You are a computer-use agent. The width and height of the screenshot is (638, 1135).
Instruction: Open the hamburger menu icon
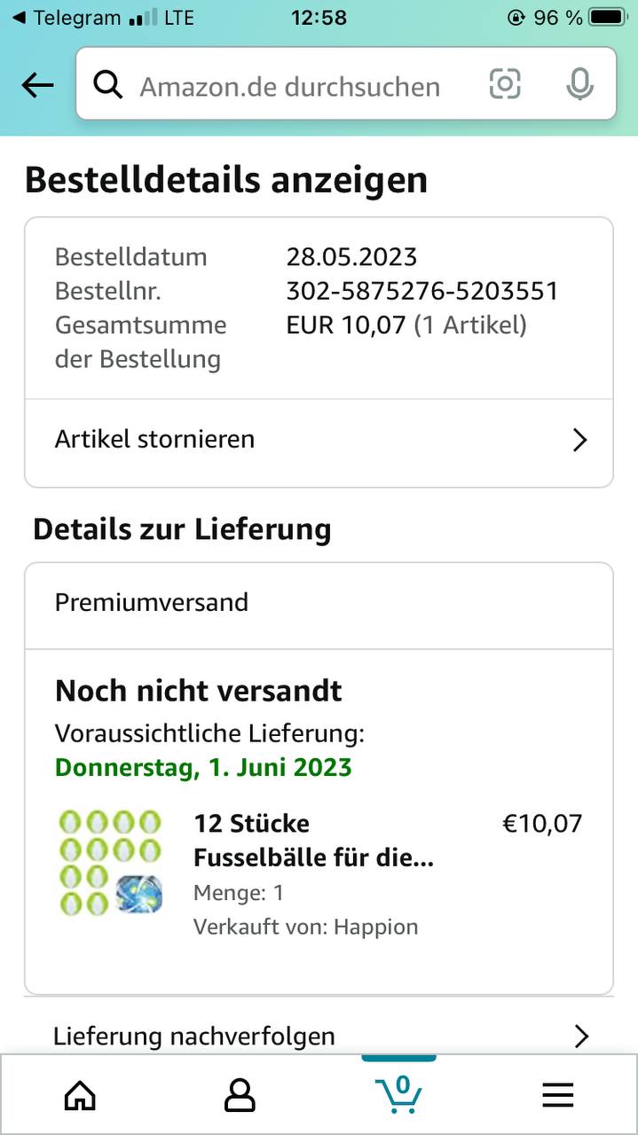coord(558,1096)
